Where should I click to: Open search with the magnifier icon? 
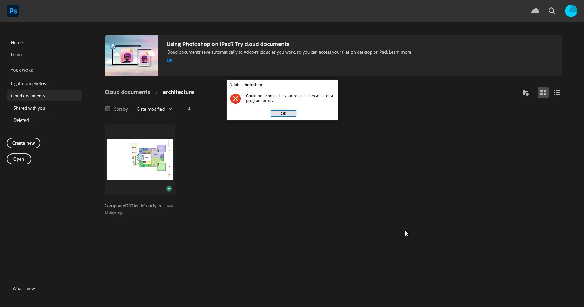coord(552,11)
